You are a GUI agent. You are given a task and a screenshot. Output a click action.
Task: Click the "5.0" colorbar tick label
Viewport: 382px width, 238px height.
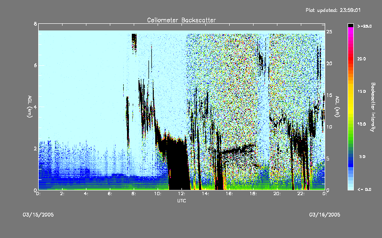pyautogui.click(x=362, y=157)
